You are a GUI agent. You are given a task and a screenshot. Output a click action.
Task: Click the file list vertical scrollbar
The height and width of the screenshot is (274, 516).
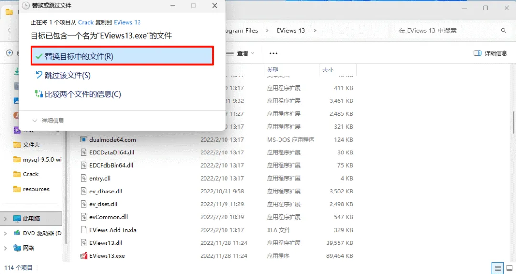click(513, 123)
